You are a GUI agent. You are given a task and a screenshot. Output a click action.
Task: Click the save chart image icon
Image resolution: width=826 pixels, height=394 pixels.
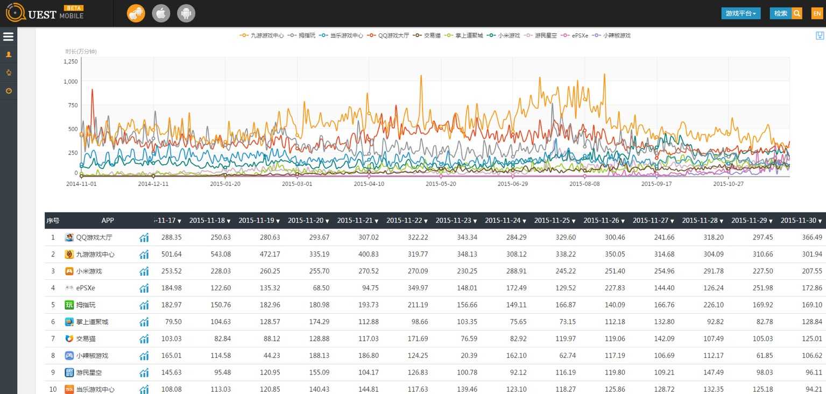click(820, 36)
